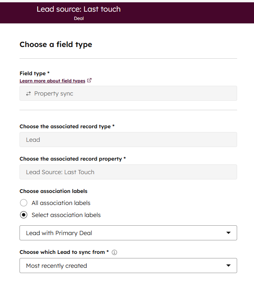Click the Choose a field type heading
This screenshot has height=290, width=254.
pyautogui.click(x=56, y=44)
